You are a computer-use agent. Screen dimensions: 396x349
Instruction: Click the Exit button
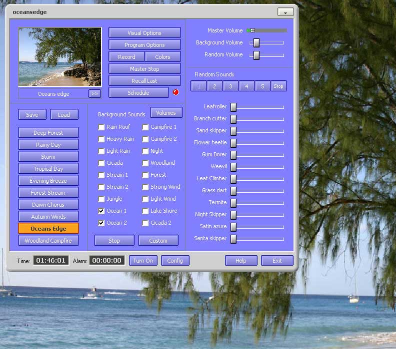coord(277,261)
